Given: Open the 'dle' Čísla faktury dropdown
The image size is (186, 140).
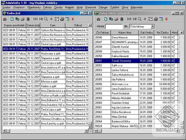Looking at the screenshot, I should tap(153, 27).
